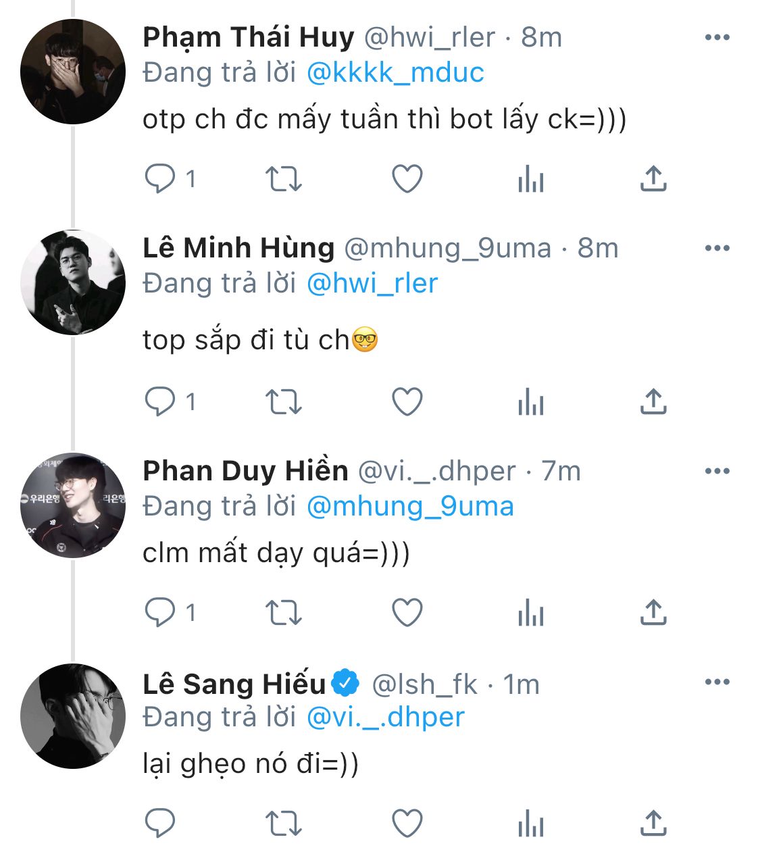View analytics for Phạm Thái Huy's tweet
This screenshot has height=852, width=760.
pyautogui.click(x=530, y=180)
